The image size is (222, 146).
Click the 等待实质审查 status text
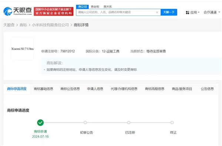156,51
